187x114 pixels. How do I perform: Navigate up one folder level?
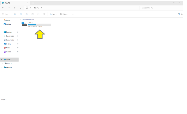coord(15,8)
